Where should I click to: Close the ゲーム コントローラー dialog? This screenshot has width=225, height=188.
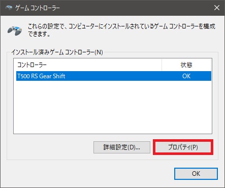tap(217, 8)
